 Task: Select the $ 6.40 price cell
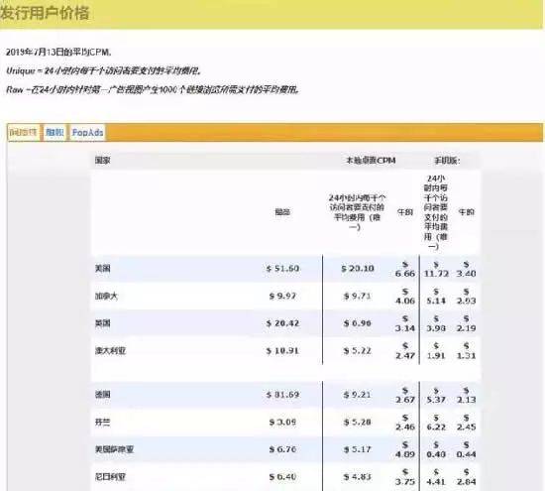[282, 477]
